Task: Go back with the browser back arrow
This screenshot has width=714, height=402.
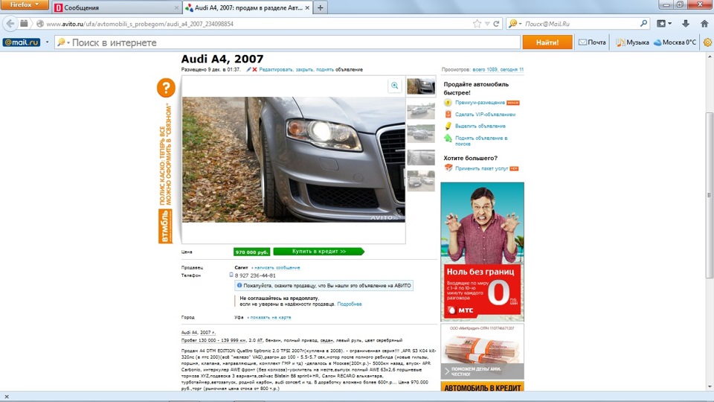Action: click(10, 24)
